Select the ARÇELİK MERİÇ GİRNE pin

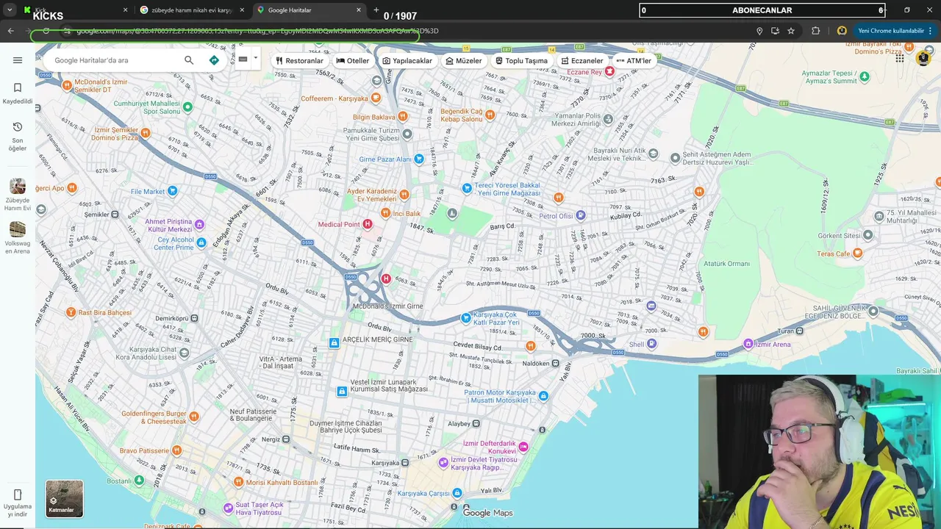click(x=334, y=342)
